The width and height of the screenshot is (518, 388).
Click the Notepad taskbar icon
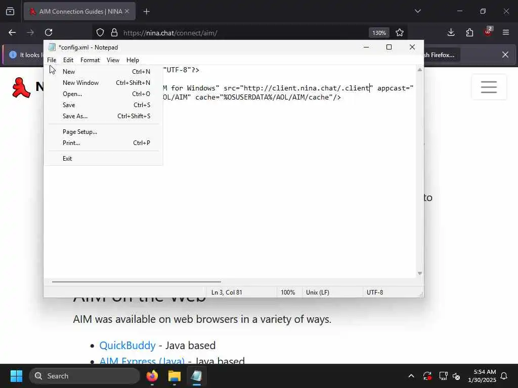pos(197,376)
